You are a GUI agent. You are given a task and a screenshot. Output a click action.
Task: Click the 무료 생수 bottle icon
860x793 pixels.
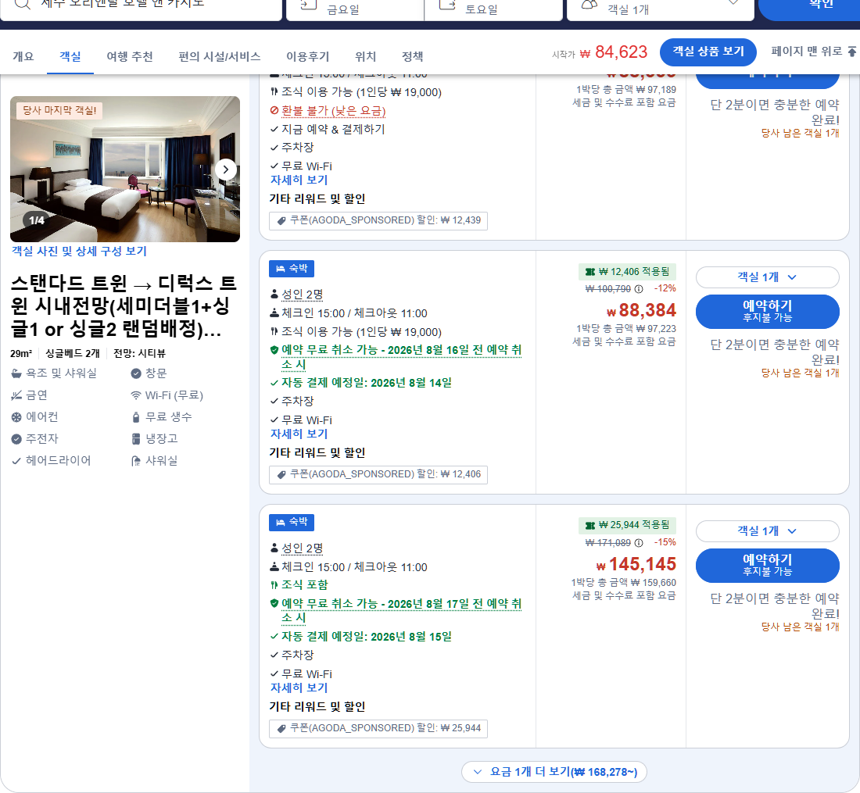tap(136, 417)
